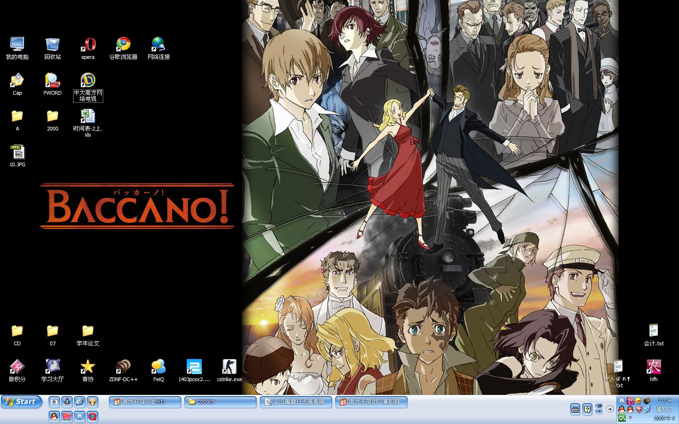Screen dimensions: 679x424
Task: Launch the 1403pcsx2 emulator shortcut
Action: [x=194, y=371]
